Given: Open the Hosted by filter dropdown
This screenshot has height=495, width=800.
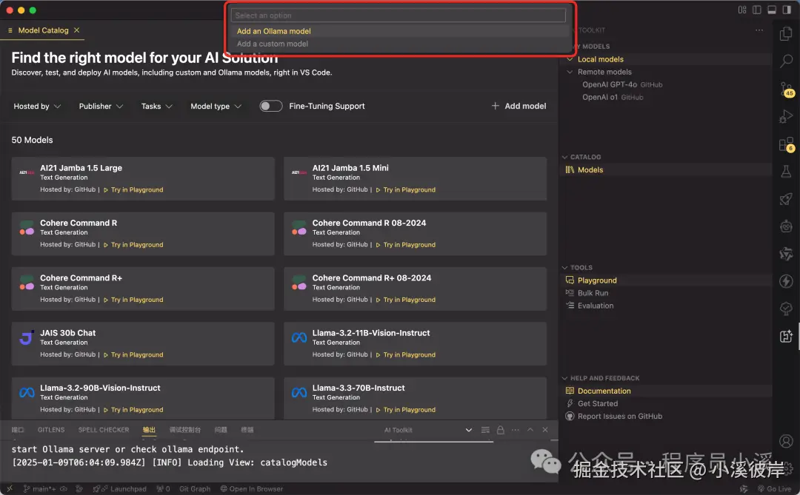Looking at the screenshot, I should point(37,106).
